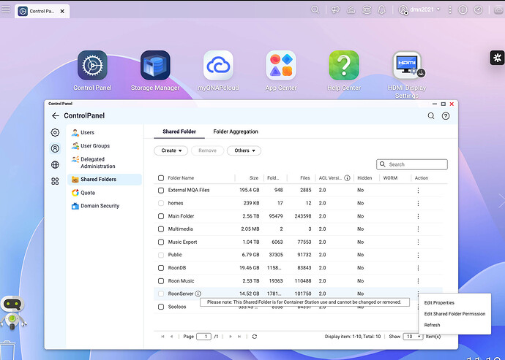Screen dimensions: 505x360
Task: Click the folder Search field
Action: tap(412, 164)
